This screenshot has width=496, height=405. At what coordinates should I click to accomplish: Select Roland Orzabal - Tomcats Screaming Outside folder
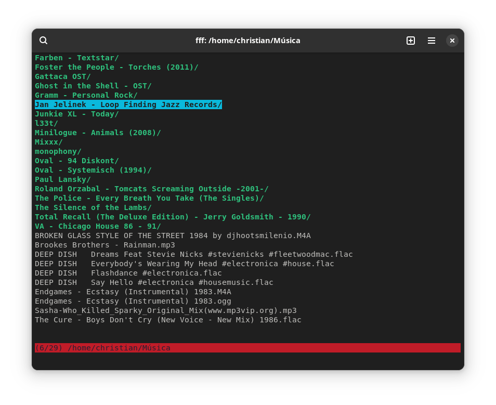(x=151, y=189)
